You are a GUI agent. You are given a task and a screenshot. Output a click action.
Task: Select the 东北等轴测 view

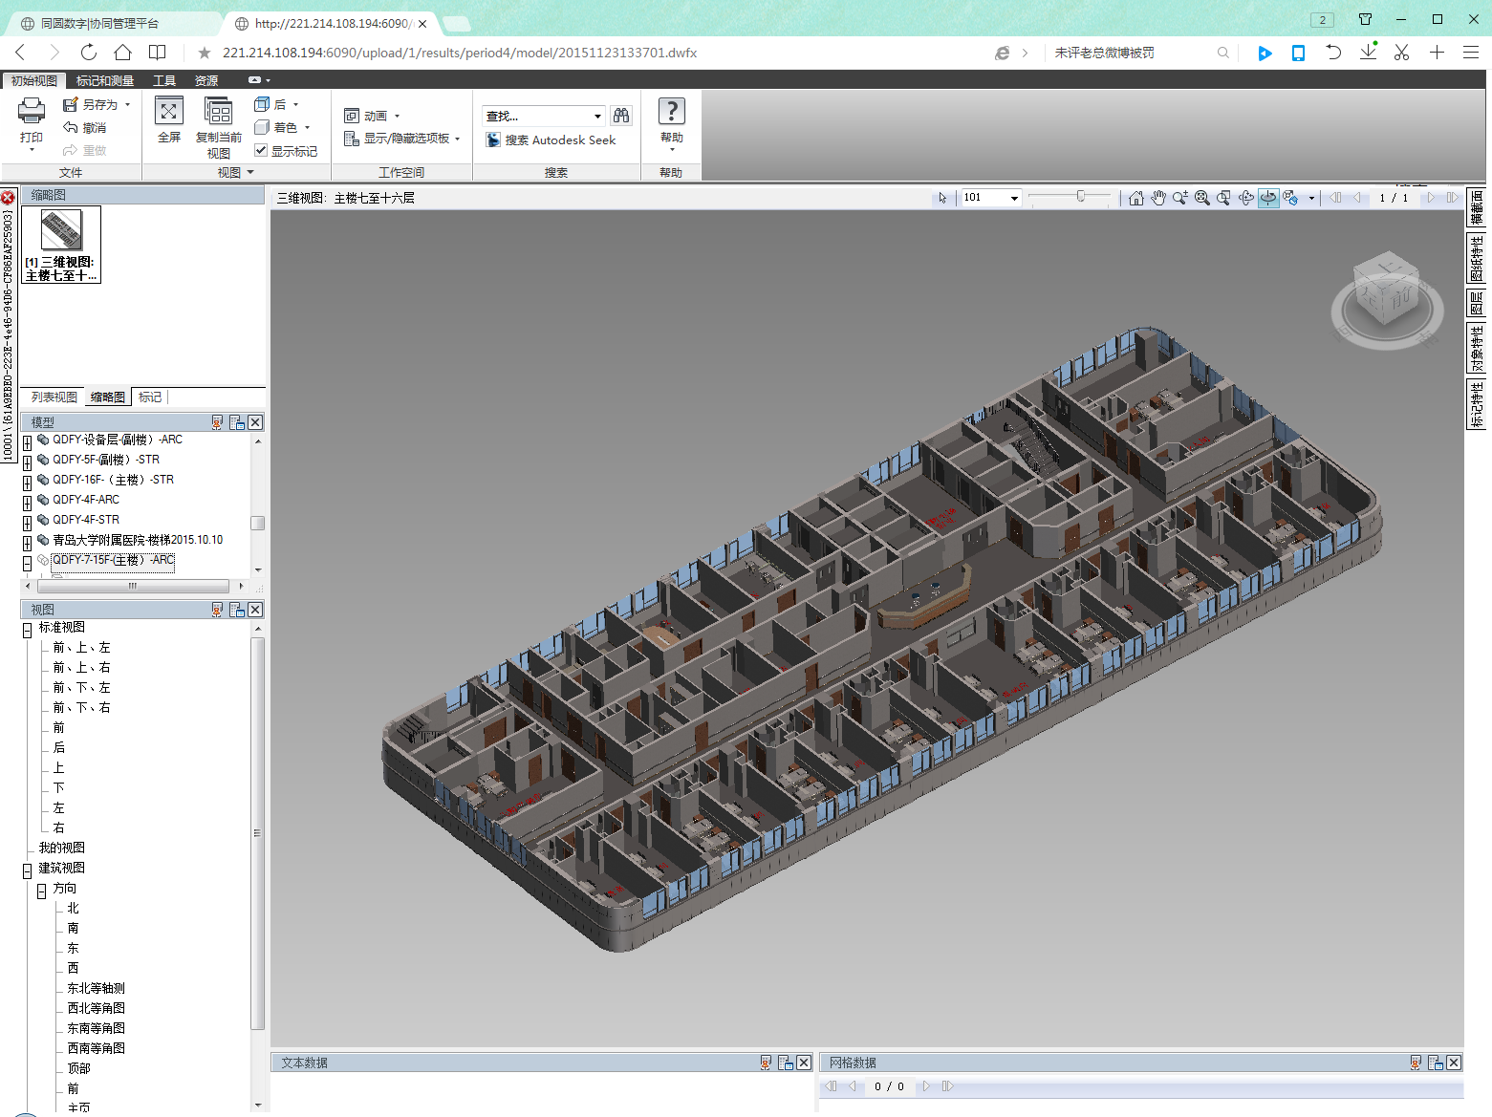point(96,988)
